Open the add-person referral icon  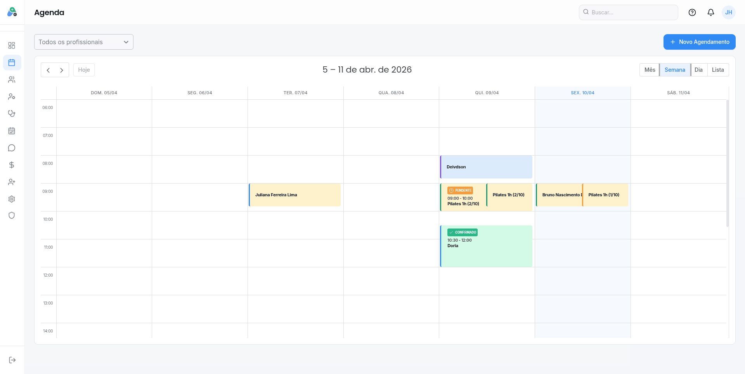12,182
